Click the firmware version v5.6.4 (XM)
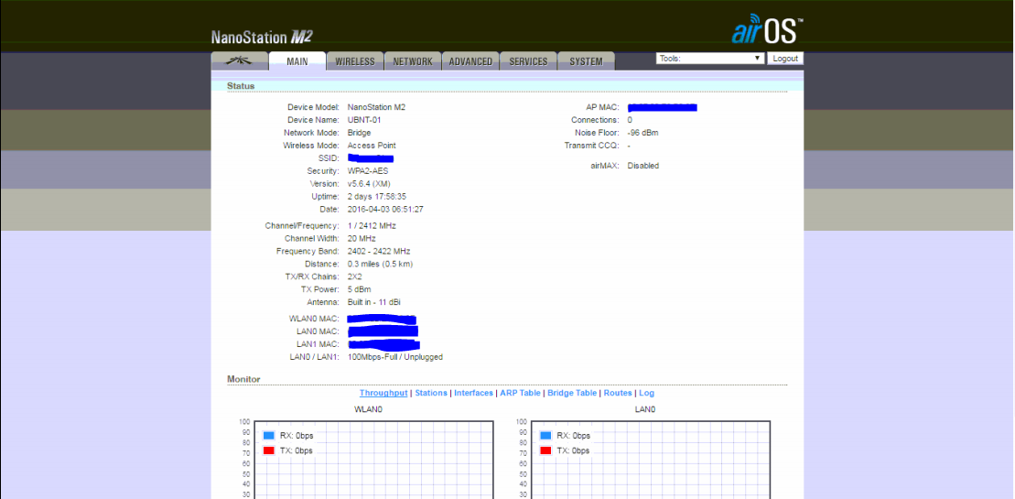1015x499 pixels. point(369,184)
